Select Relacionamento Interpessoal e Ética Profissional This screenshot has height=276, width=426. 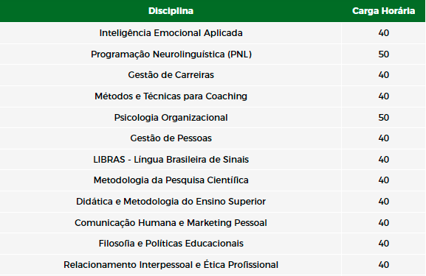click(171, 265)
